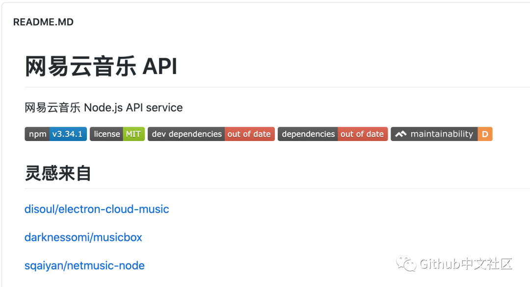Click the Code Climate logo in maintainability badge

click(x=400, y=134)
